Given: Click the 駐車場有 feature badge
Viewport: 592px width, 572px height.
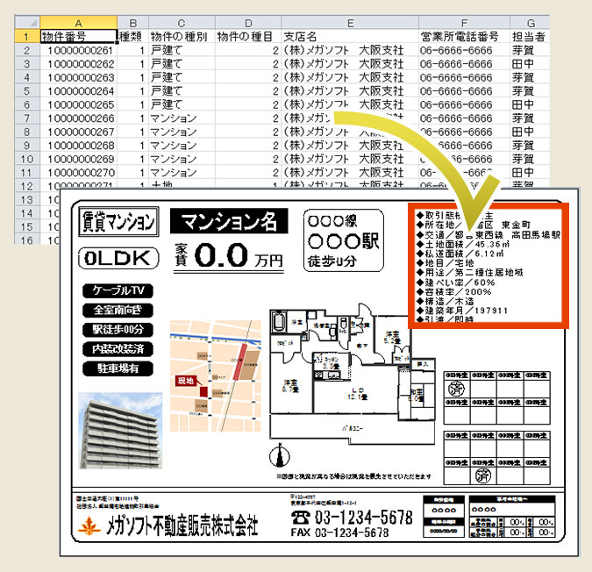Looking at the screenshot, I should click(112, 368).
